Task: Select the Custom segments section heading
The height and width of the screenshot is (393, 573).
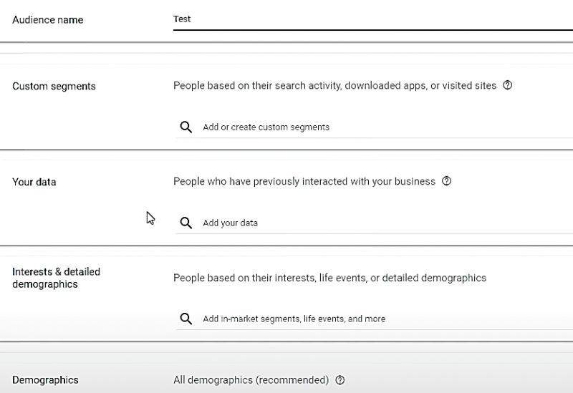Action: click(x=54, y=86)
